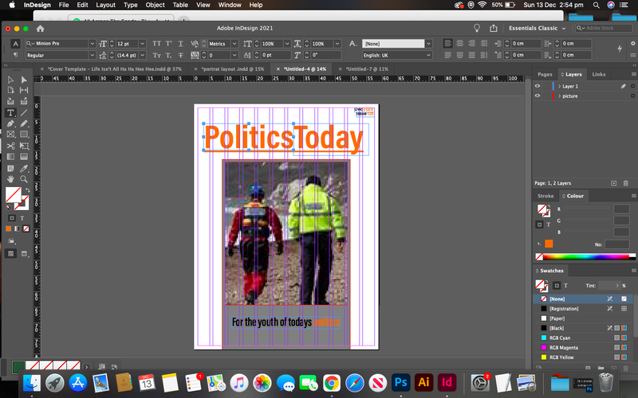Click the Home icon in title bar

pyautogui.click(x=40, y=29)
